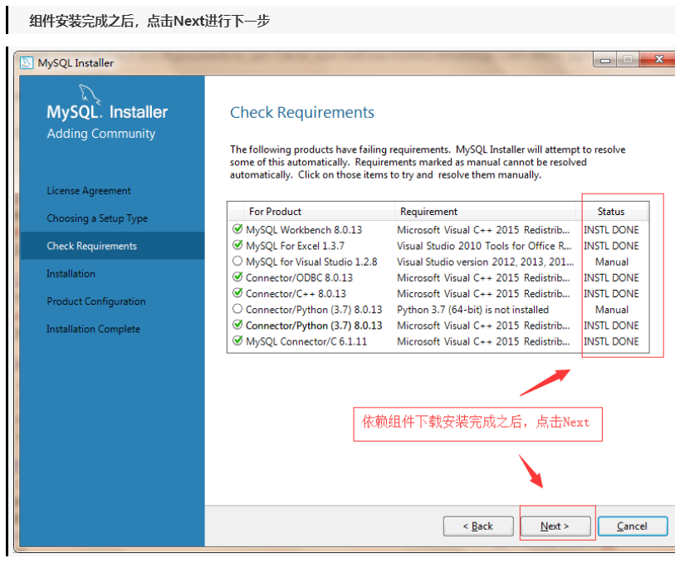The image size is (675, 563).
Task: Sort by the Requirement column header
Action: coord(485,212)
